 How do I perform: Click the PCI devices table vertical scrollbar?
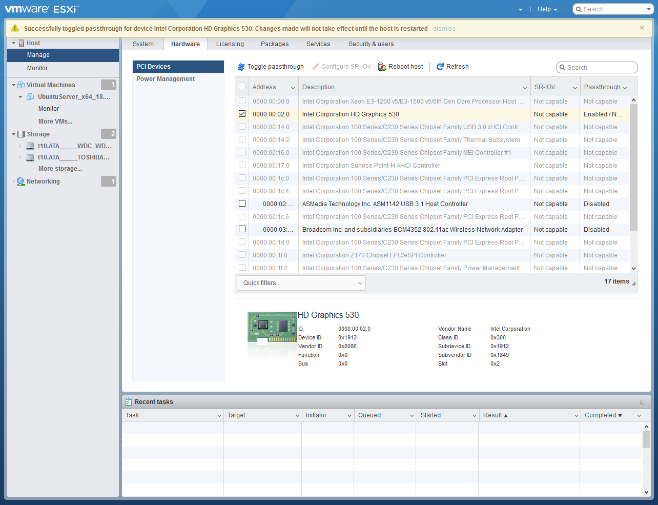pos(633,168)
